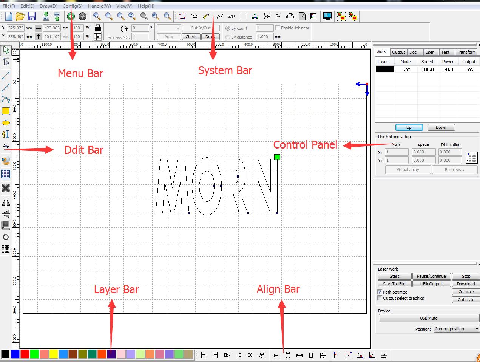Click the BMP bitmap toolbar icon

(232, 16)
